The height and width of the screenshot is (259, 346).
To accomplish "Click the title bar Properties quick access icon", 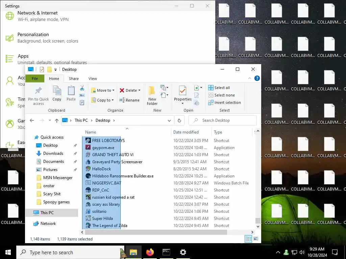I will [42, 69].
